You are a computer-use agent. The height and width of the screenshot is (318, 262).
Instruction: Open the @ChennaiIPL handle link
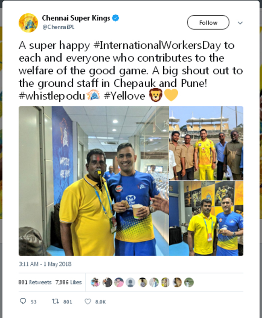point(58,27)
